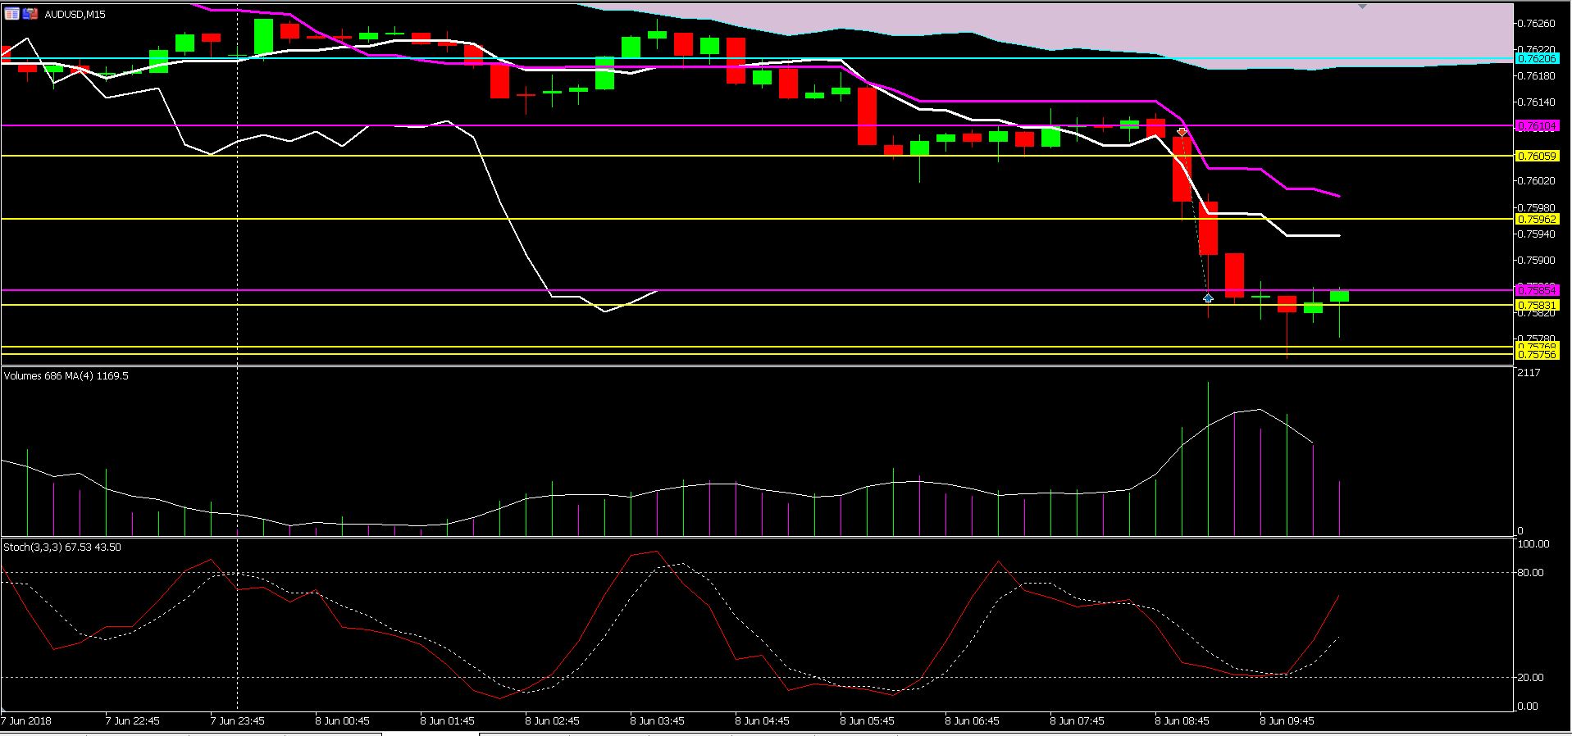The width and height of the screenshot is (1572, 736).
Task: Click the 8 Jun 04:45 time label
Action: 763,722
